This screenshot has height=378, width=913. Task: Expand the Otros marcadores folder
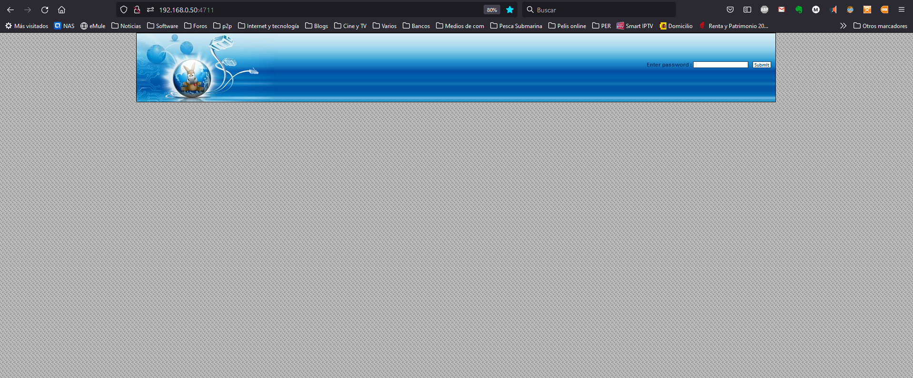880,26
